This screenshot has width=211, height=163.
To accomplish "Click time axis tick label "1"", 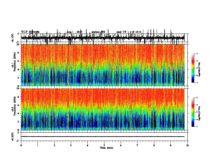I will tap(38, 145).
